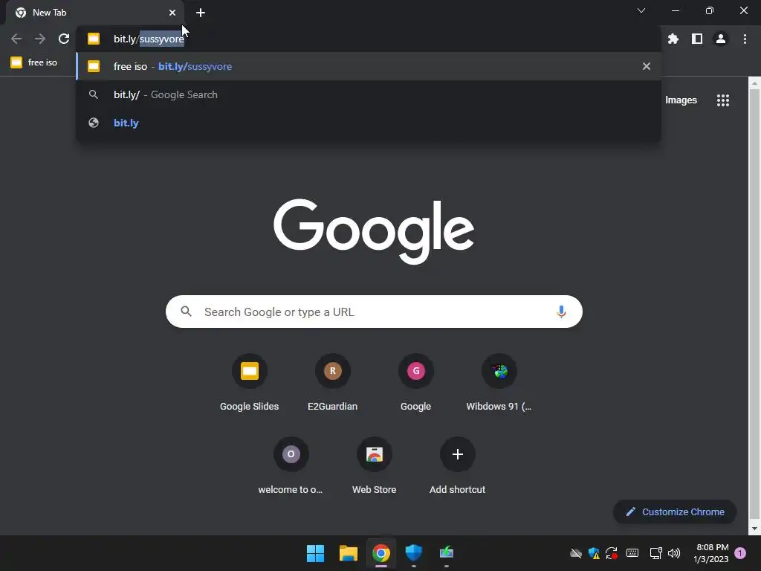
Task: Reload the page with refresh icon
Action: (x=64, y=39)
